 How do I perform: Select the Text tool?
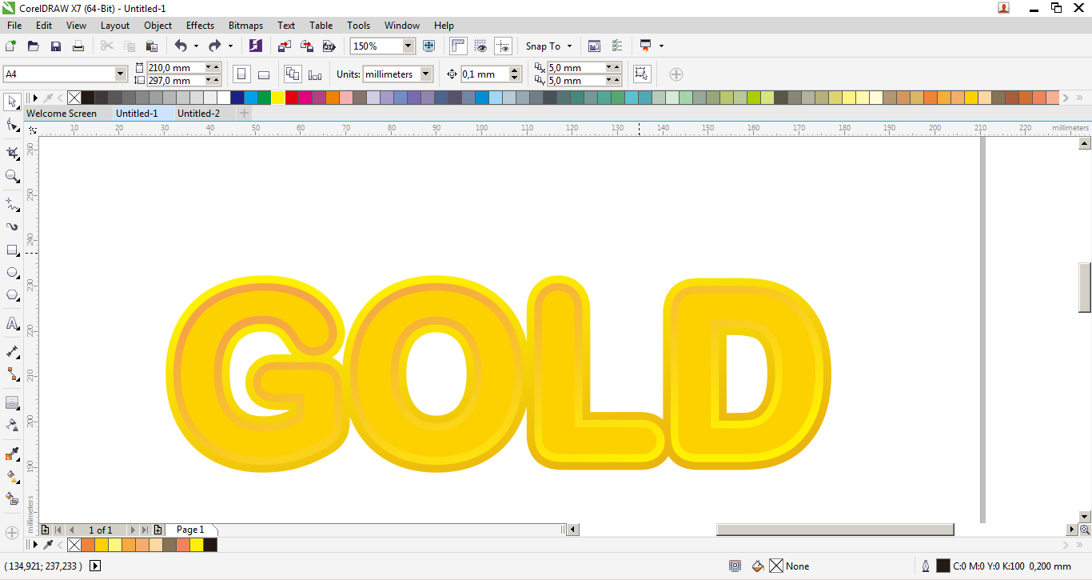(x=11, y=323)
